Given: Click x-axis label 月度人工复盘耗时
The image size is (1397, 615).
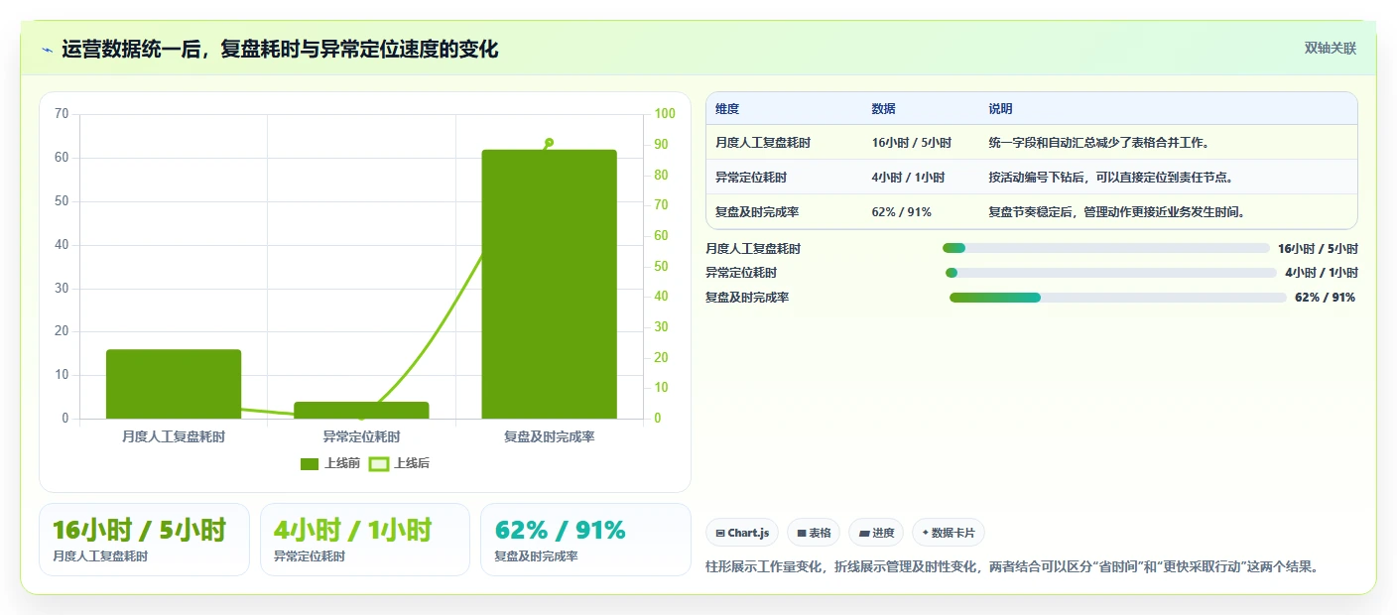Looking at the screenshot, I should pyautogui.click(x=174, y=436).
